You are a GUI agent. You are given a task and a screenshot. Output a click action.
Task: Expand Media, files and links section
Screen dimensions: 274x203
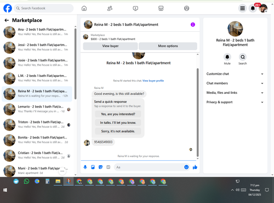point(235,93)
